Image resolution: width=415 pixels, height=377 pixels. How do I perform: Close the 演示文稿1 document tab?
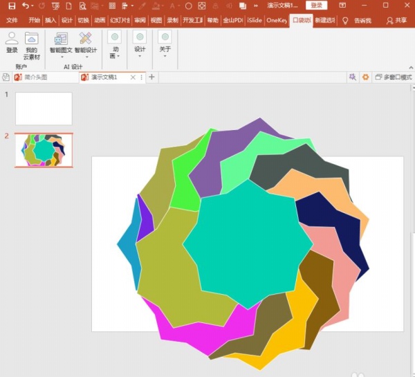[x=133, y=77]
